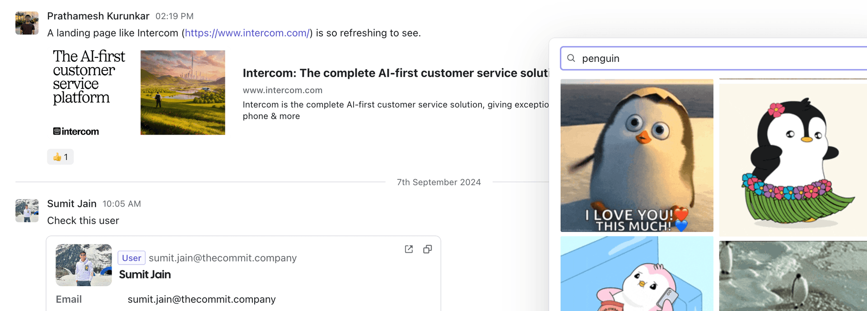Choose the pink penguin on phone GIF
The image size is (867, 311).
point(637,274)
